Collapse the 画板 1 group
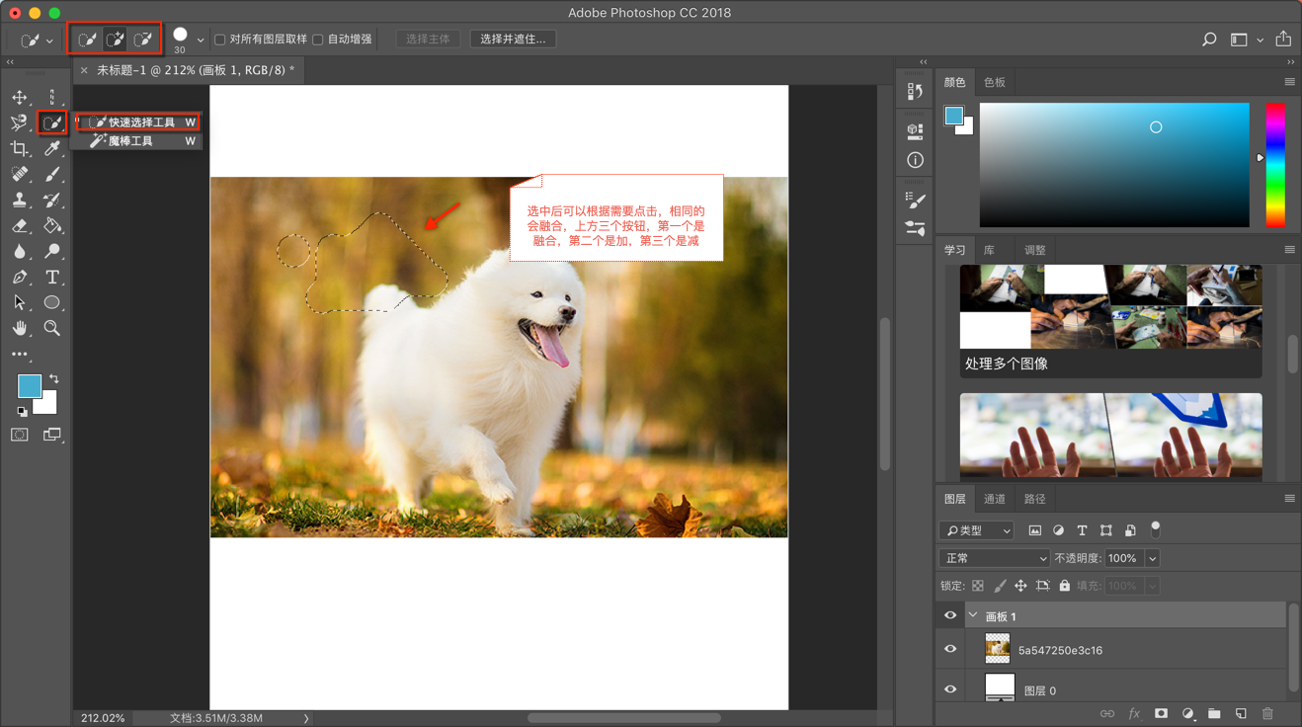1302x727 pixels. 973,615
